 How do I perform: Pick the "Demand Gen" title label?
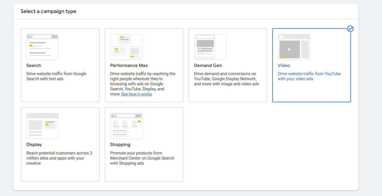click(x=208, y=66)
